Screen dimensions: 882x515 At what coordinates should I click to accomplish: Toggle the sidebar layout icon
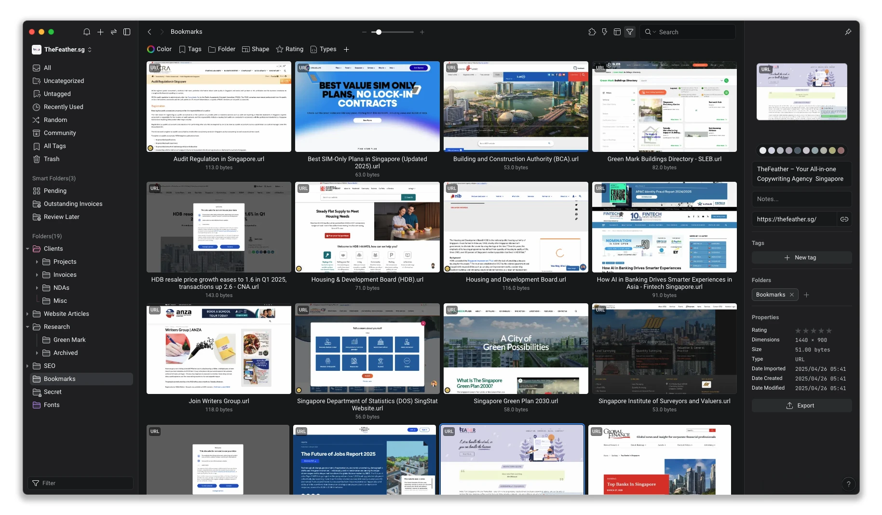(x=127, y=32)
